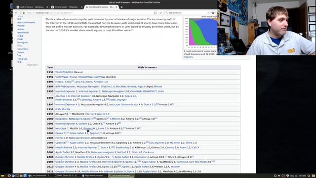
Task: Open IBM WebExplorer link in 1994 row
Action: click(65, 87)
